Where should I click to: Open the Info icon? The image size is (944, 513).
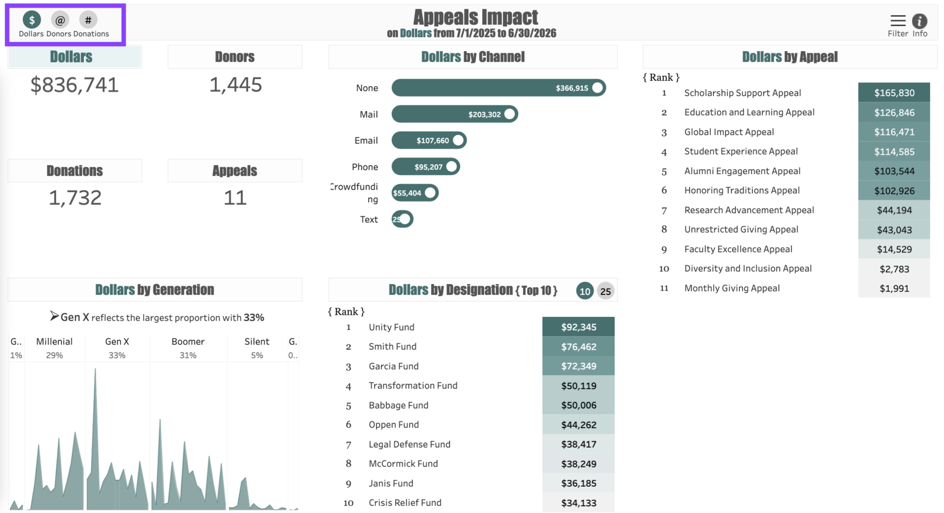tap(919, 21)
